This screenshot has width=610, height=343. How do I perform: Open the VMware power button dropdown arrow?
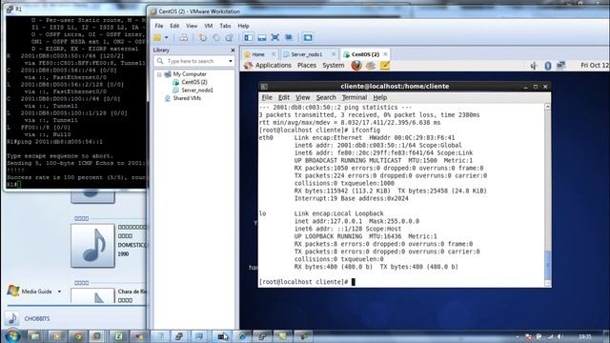166,38
